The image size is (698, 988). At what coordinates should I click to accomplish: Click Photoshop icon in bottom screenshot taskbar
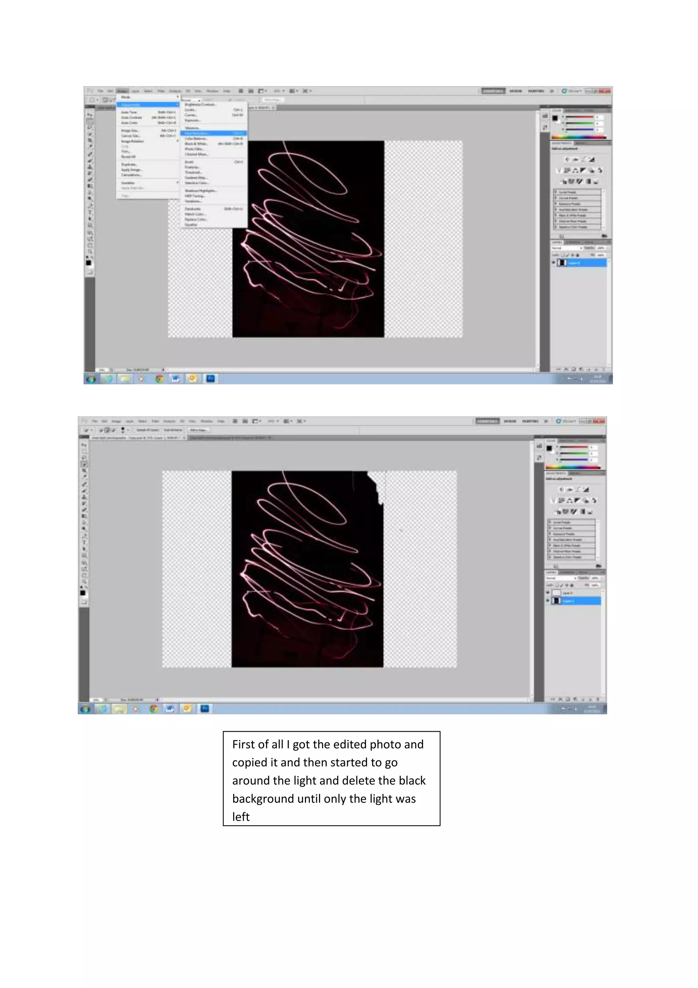[204, 709]
